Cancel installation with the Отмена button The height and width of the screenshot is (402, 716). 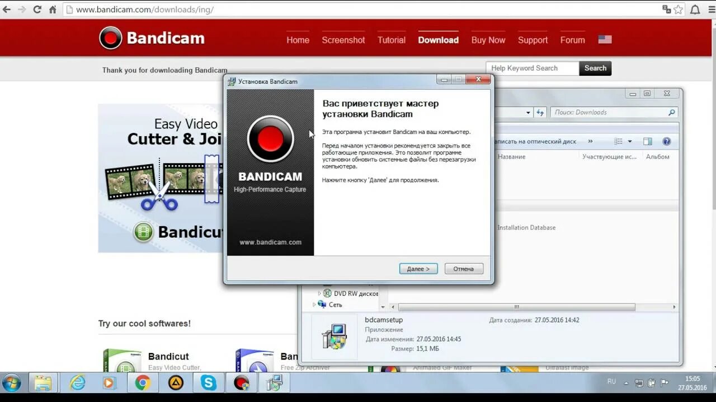point(463,269)
